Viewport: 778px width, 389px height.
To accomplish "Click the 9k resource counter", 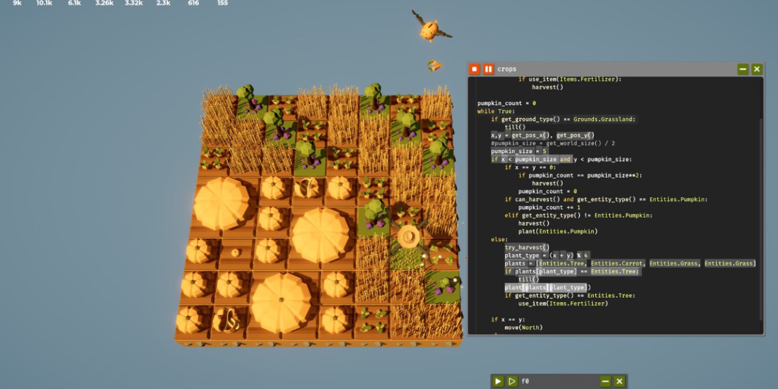I will point(18,3).
